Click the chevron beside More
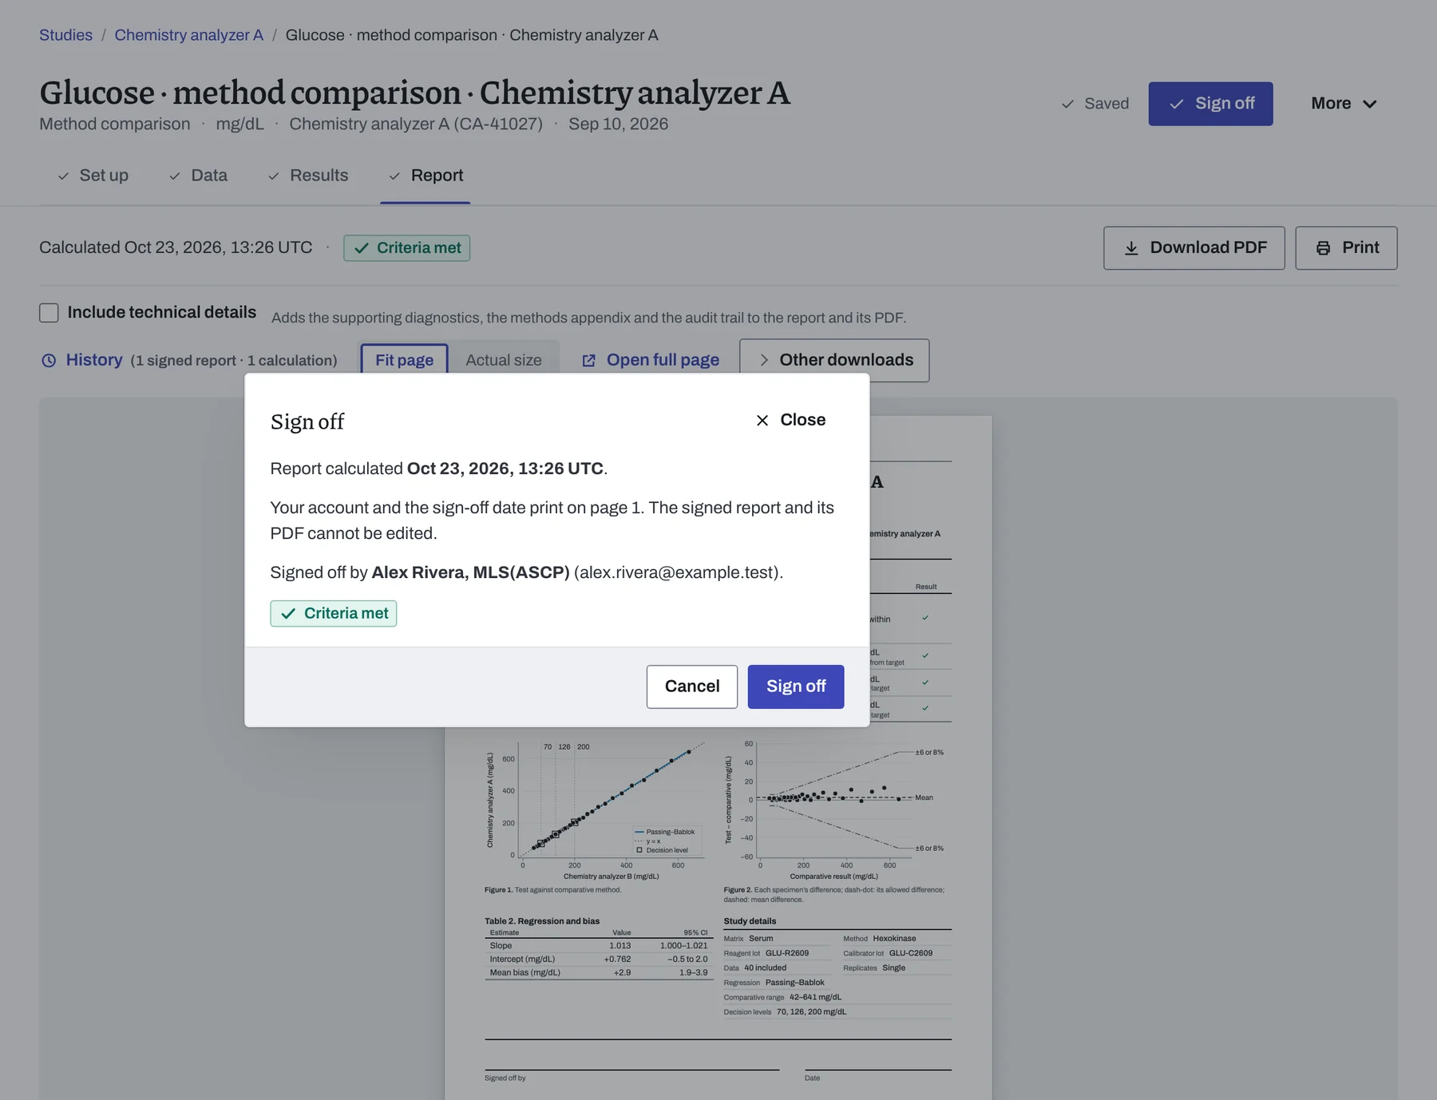 (1370, 104)
